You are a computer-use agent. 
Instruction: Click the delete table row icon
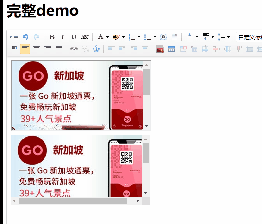coord(217,49)
